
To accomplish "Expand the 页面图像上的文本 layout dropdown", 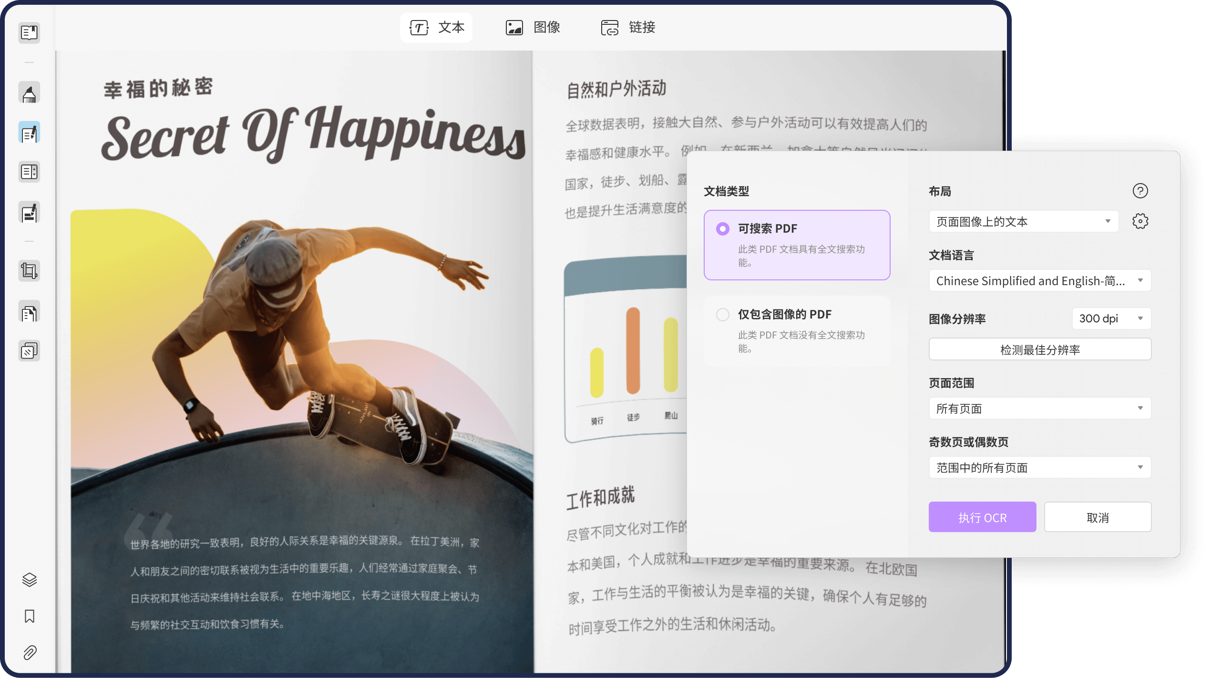I will (x=1023, y=222).
